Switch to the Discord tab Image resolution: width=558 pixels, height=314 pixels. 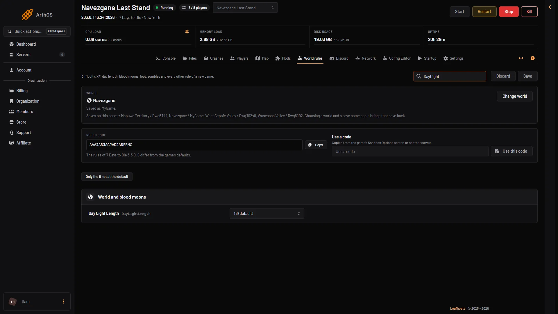339,58
